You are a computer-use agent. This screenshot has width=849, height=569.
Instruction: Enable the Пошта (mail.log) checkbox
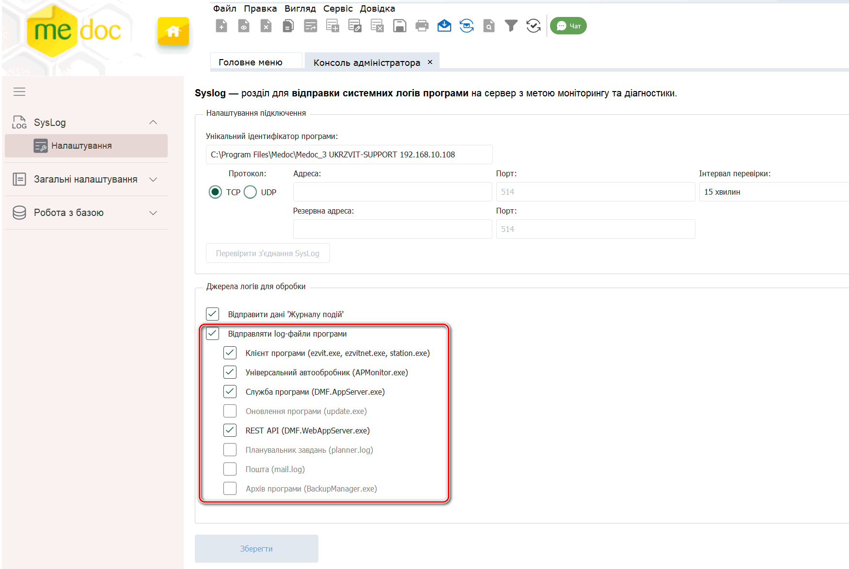click(230, 469)
